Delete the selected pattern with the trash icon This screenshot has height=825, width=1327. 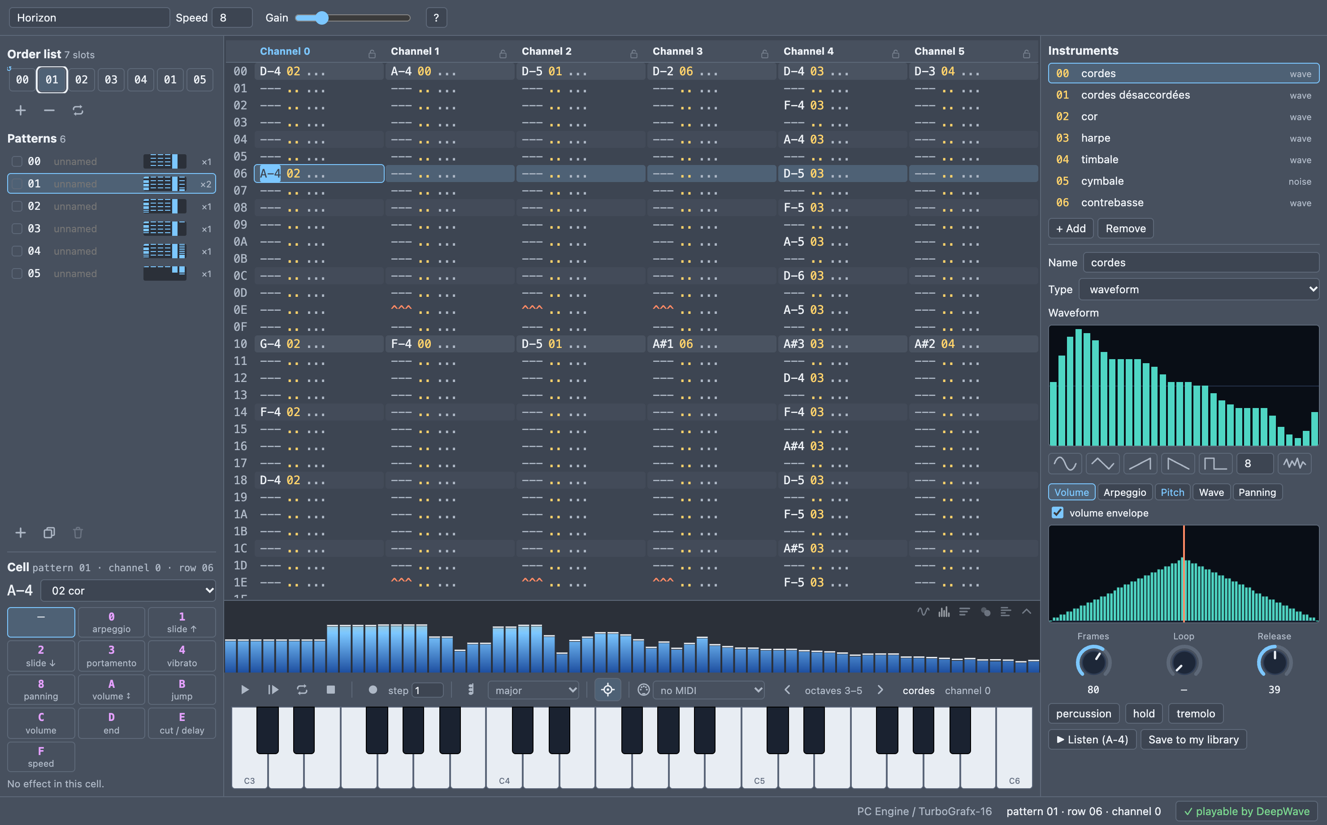pos(78,533)
